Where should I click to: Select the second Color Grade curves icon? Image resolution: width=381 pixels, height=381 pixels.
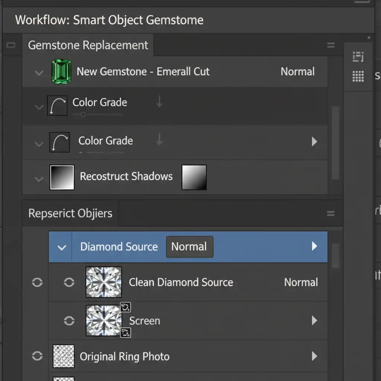[60, 142]
